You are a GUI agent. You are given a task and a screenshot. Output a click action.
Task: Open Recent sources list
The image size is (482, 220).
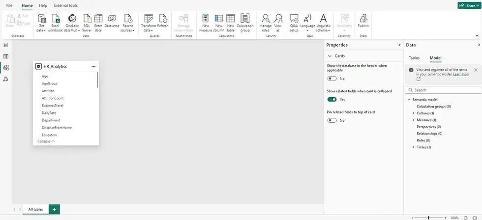127,23
